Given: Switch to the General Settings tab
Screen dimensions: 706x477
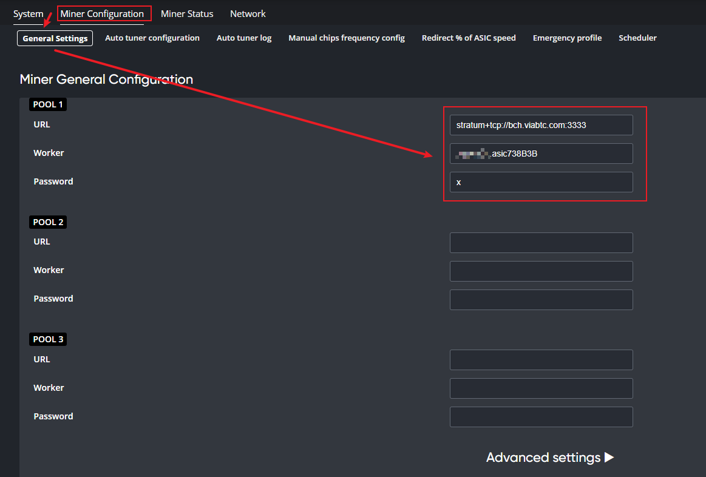Looking at the screenshot, I should click(55, 38).
